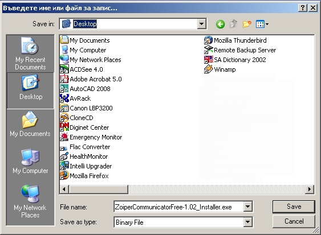Select My Computer icon in file list
Image resolution: width=321 pixels, height=235 pixels.
pos(64,50)
